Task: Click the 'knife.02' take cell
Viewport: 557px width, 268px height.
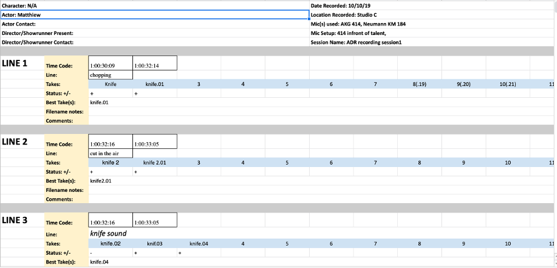Action: tap(111, 244)
